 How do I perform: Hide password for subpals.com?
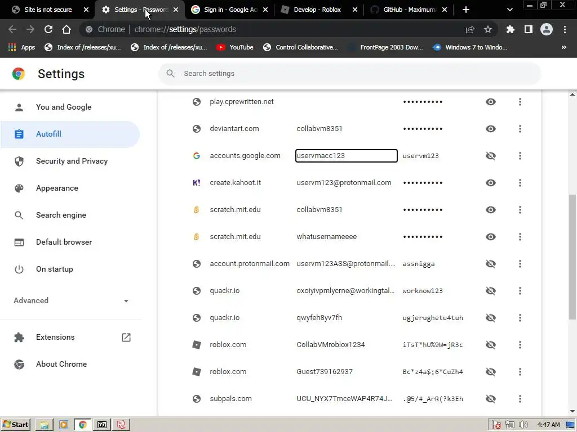[x=490, y=399]
